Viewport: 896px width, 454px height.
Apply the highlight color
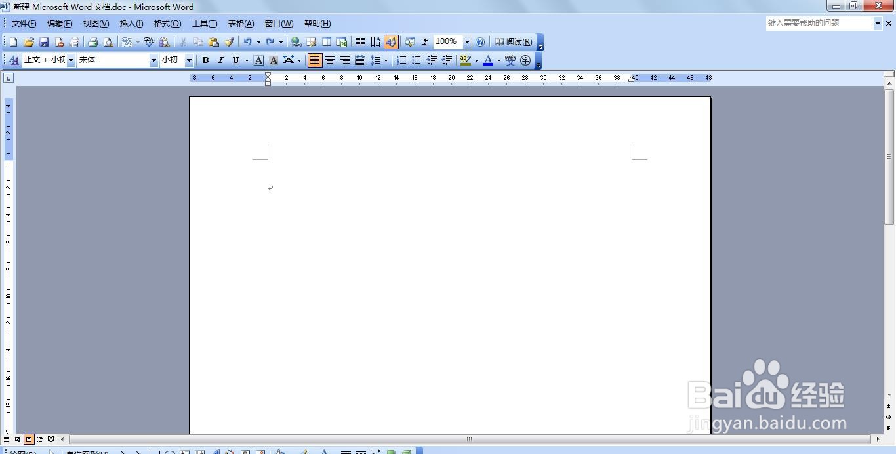466,60
